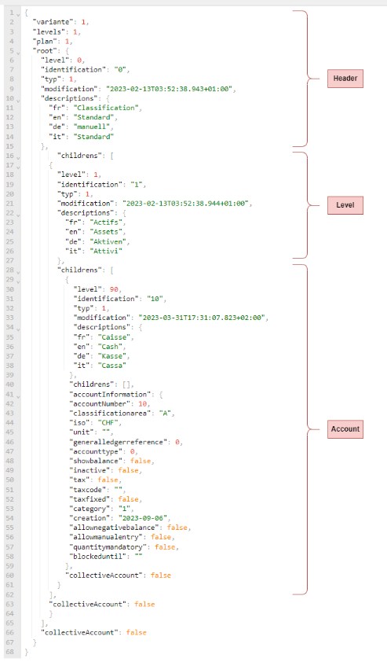Select the "levels" key
The height and width of the screenshot is (662, 387).
(x=49, y=31)
